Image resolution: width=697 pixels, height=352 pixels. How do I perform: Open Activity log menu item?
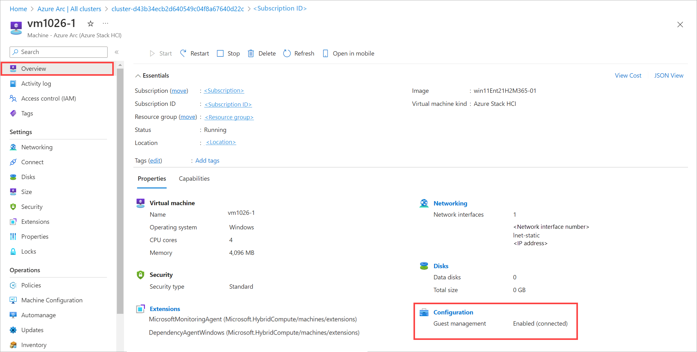36,83
